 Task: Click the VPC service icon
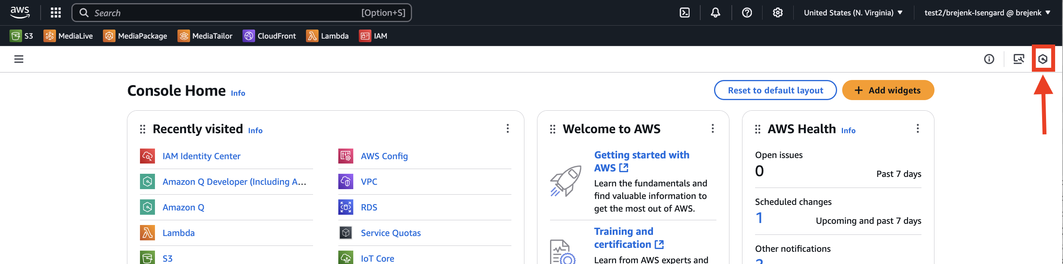pos(346,182)
